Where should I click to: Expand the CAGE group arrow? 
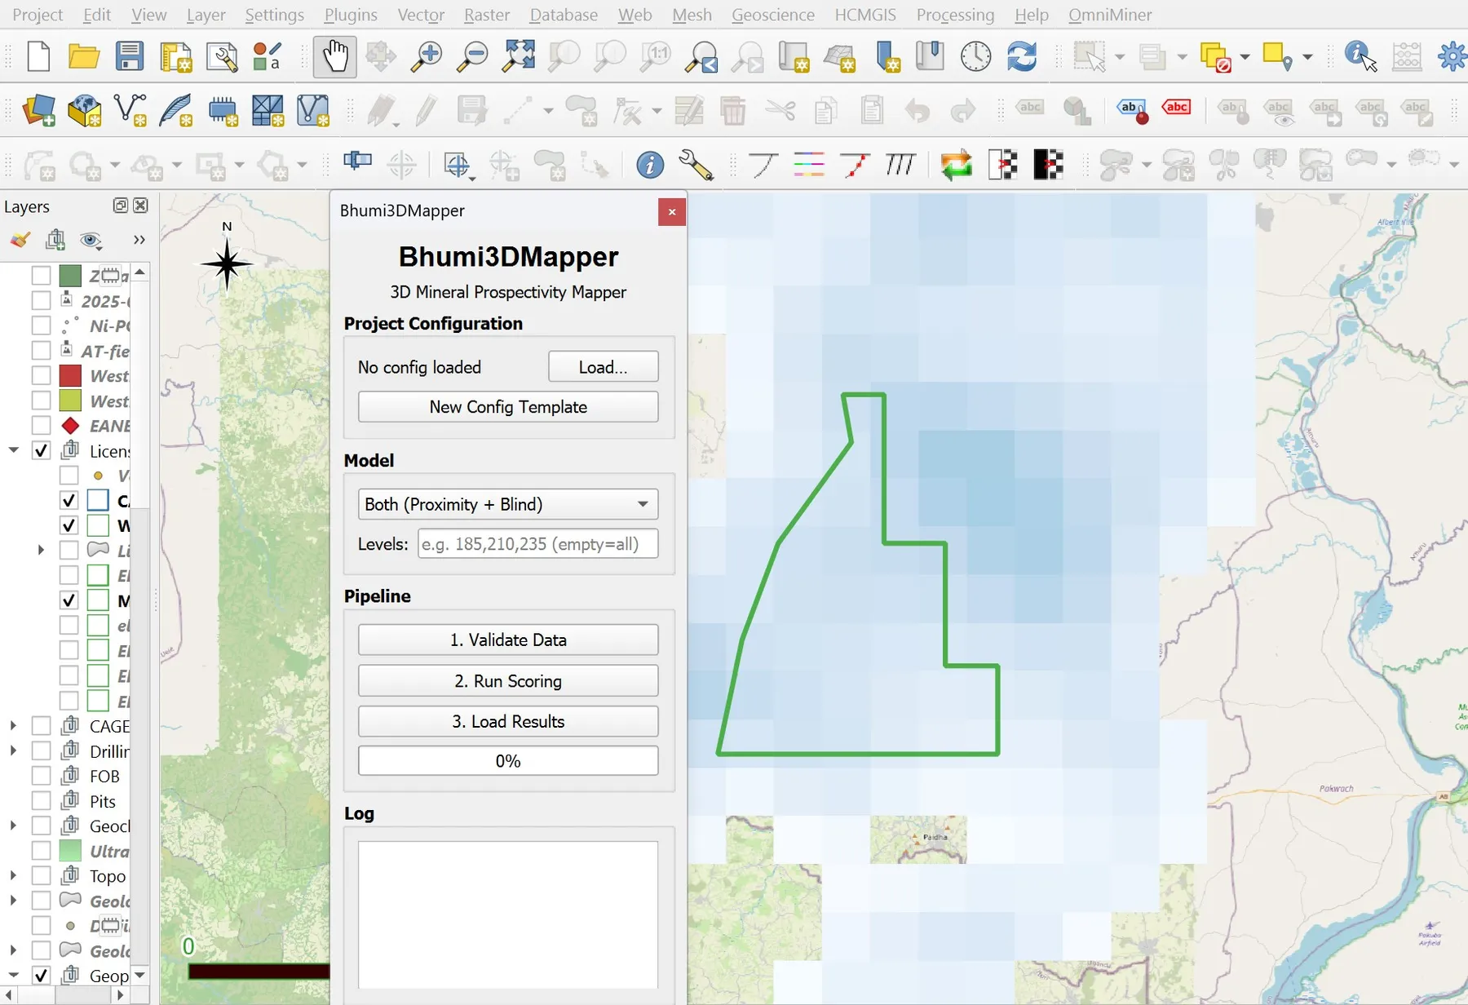(x=13, y=726)
